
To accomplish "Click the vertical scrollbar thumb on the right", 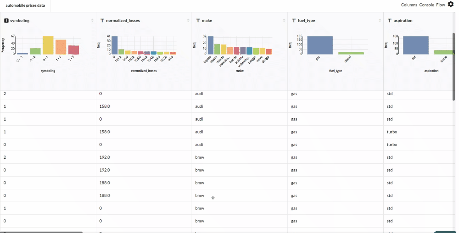I will click(454, 67).
